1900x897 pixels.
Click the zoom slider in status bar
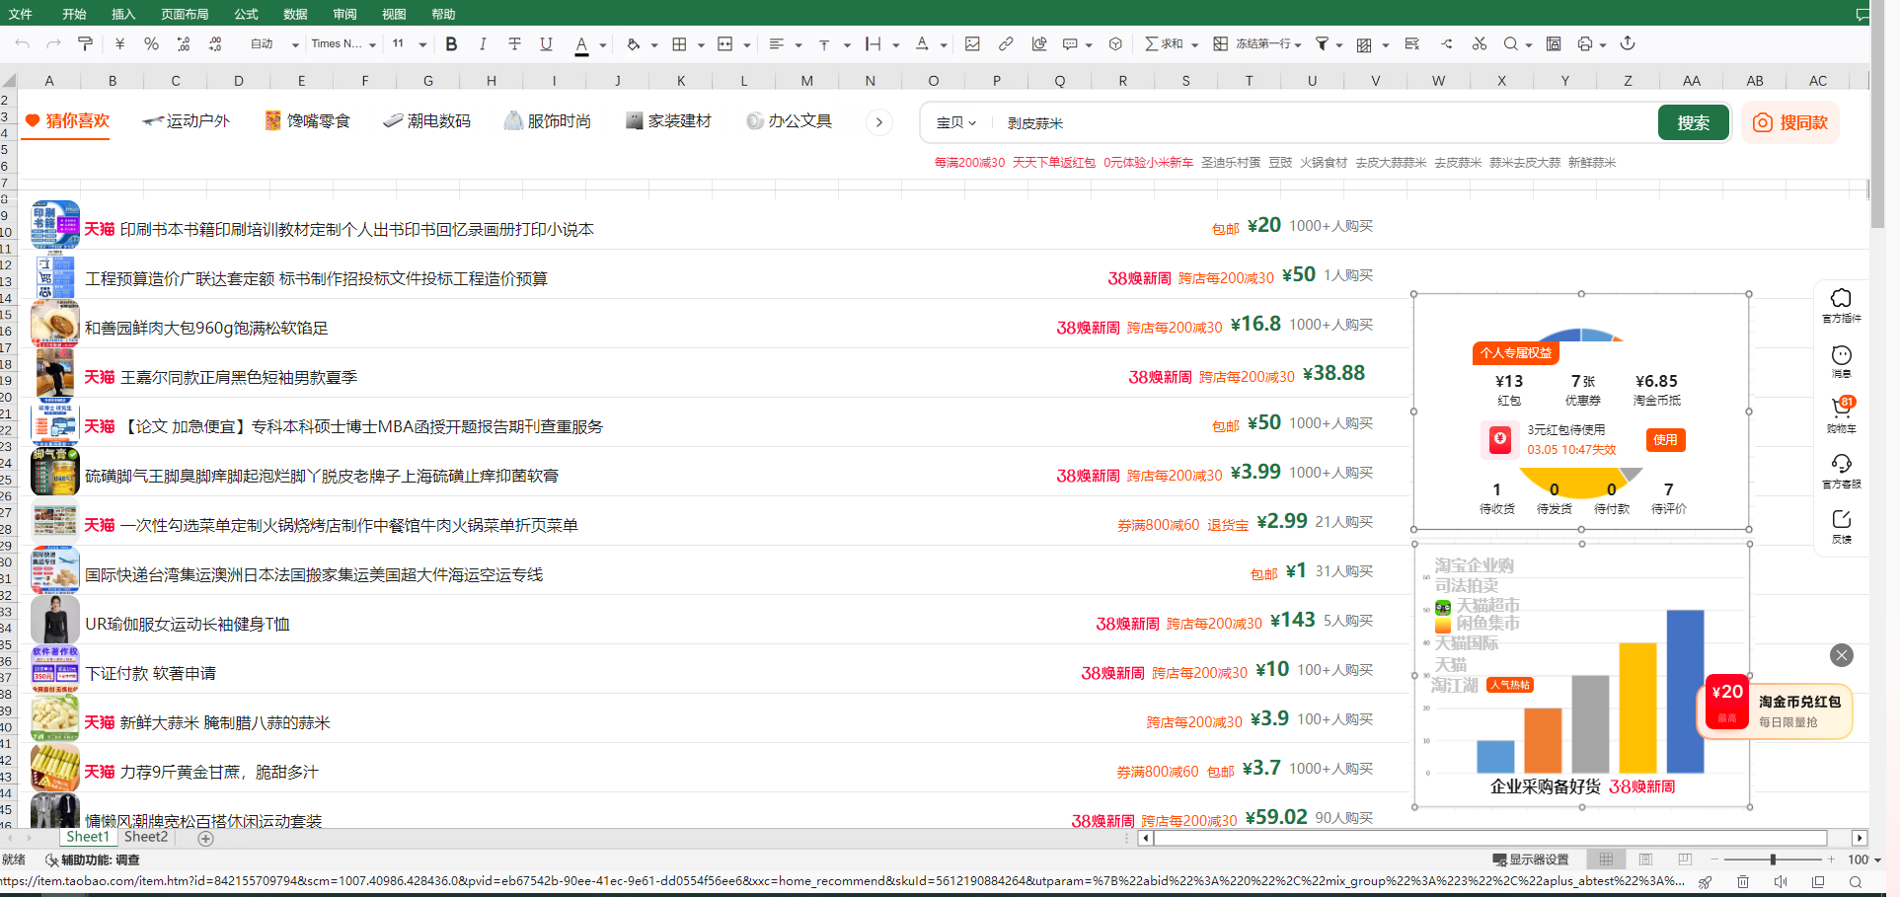click(x=1773, y=860)
